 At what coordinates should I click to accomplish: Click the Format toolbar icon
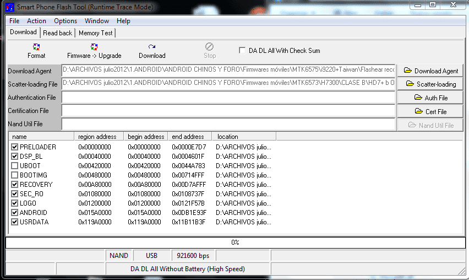tap(36, 47)
